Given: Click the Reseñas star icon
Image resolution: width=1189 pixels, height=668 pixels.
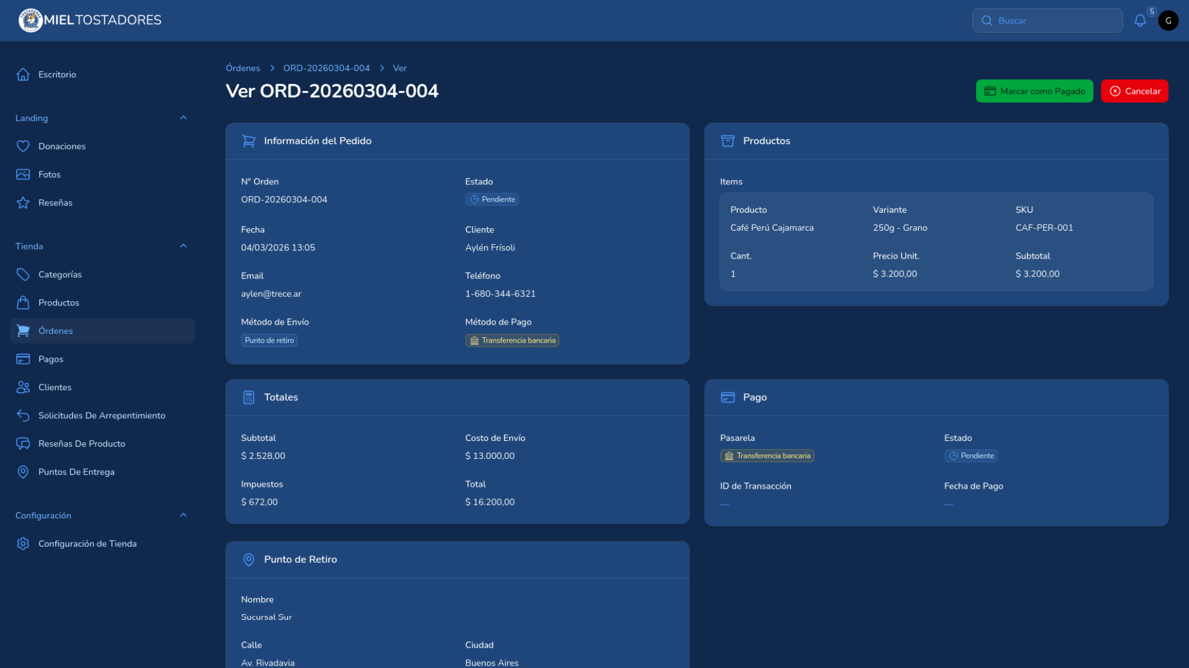Looking at the screenshot, I should click(x=23, y=202).
